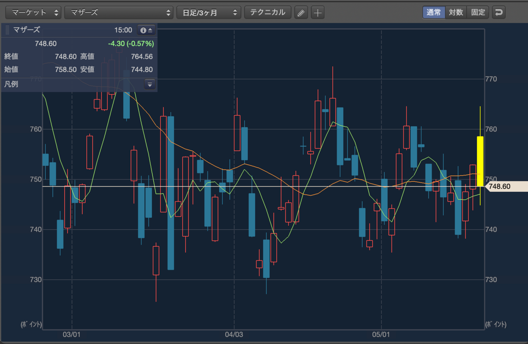
Task: Click the right axis 730 label
Action: (x=491, y=280)
